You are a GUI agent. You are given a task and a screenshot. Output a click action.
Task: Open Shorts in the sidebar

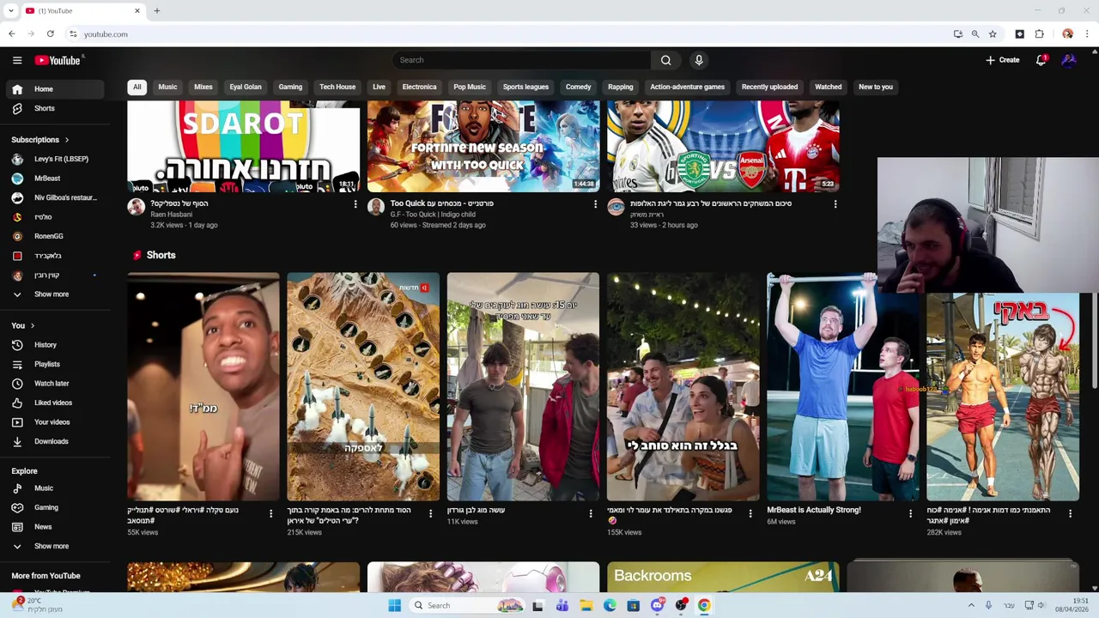pos(55,108)
